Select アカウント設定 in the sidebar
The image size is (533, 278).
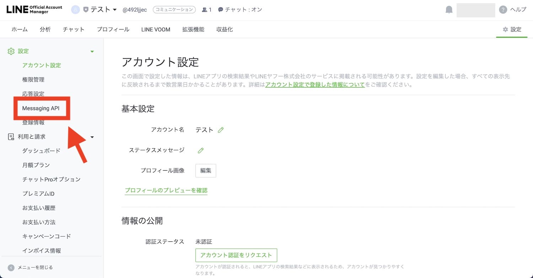click(42, 65)
